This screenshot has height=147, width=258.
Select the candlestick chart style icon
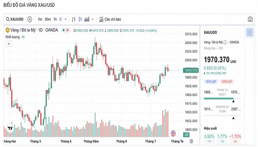pyautogui.click(x=80, y=19)
